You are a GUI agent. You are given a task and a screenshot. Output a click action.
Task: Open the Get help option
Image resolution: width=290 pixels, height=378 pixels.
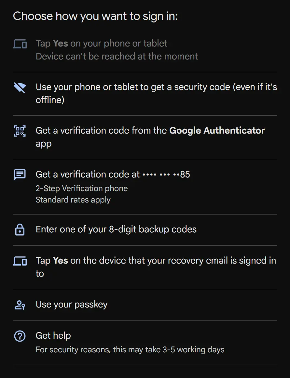145,342
